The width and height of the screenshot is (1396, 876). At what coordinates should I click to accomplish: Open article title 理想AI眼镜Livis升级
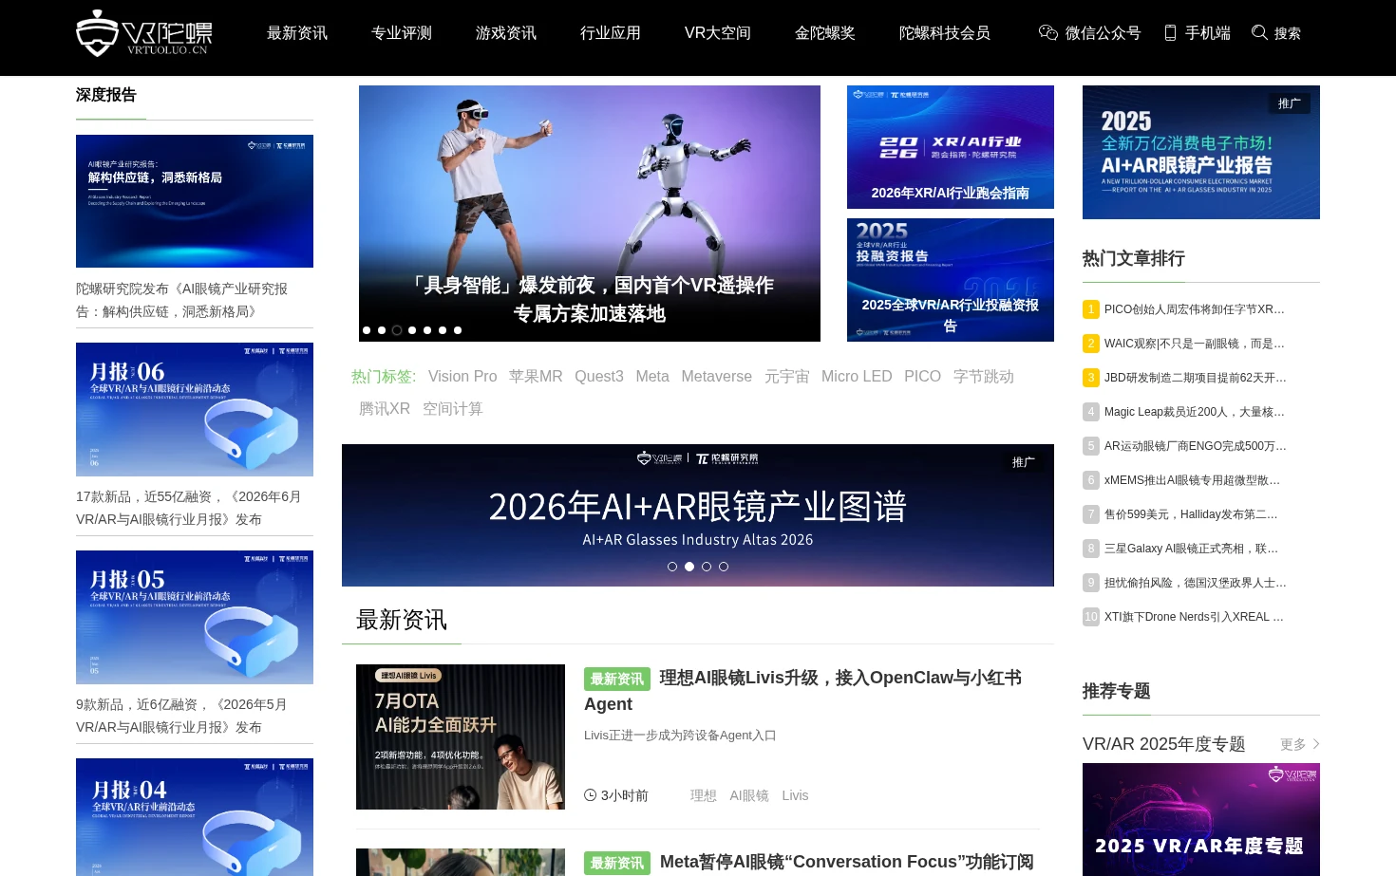(802, 691)
